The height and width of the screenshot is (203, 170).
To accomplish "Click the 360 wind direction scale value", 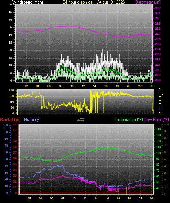I will coord(12,90).
